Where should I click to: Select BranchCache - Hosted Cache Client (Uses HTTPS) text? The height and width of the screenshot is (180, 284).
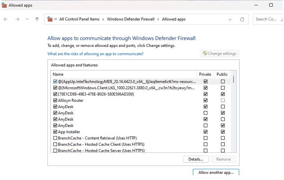pos(101,144)
